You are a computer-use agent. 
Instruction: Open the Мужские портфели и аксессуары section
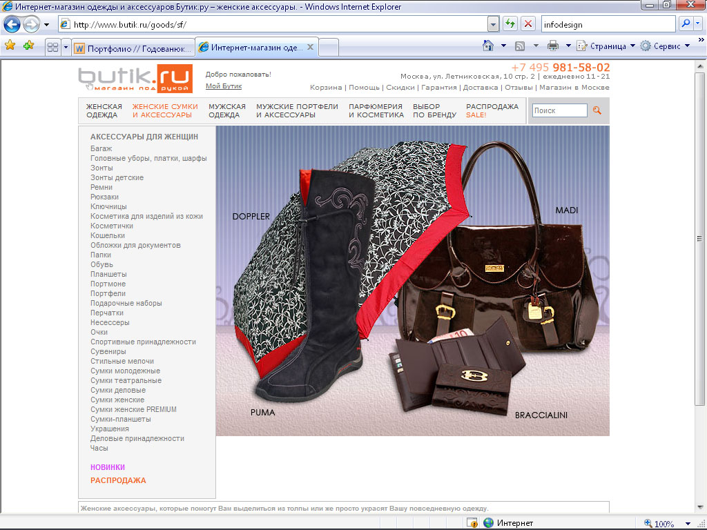click(x=297, y=111)
